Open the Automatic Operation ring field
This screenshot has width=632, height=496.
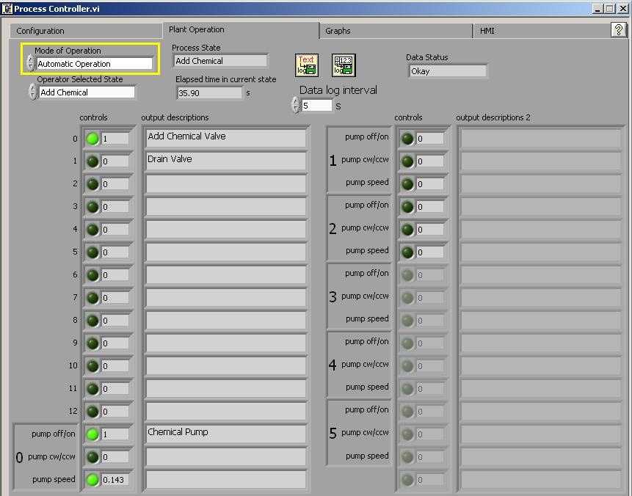click(95, 64)
